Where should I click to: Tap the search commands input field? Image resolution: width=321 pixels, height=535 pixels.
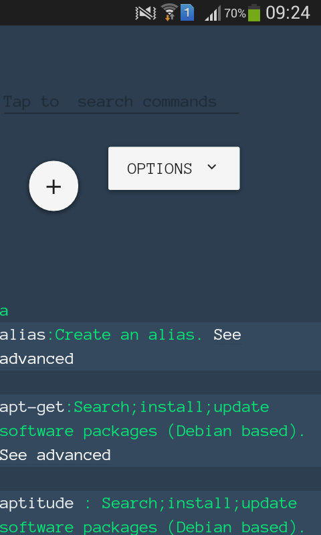pos(121,102)
